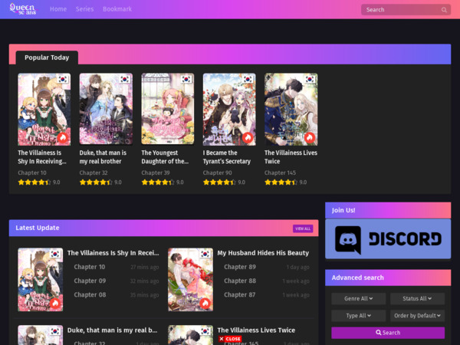This screenshot has width=460, height=345.
Task: Click flame badge on My Husband Hides His Beauty cover
Action: pos(205,303)
